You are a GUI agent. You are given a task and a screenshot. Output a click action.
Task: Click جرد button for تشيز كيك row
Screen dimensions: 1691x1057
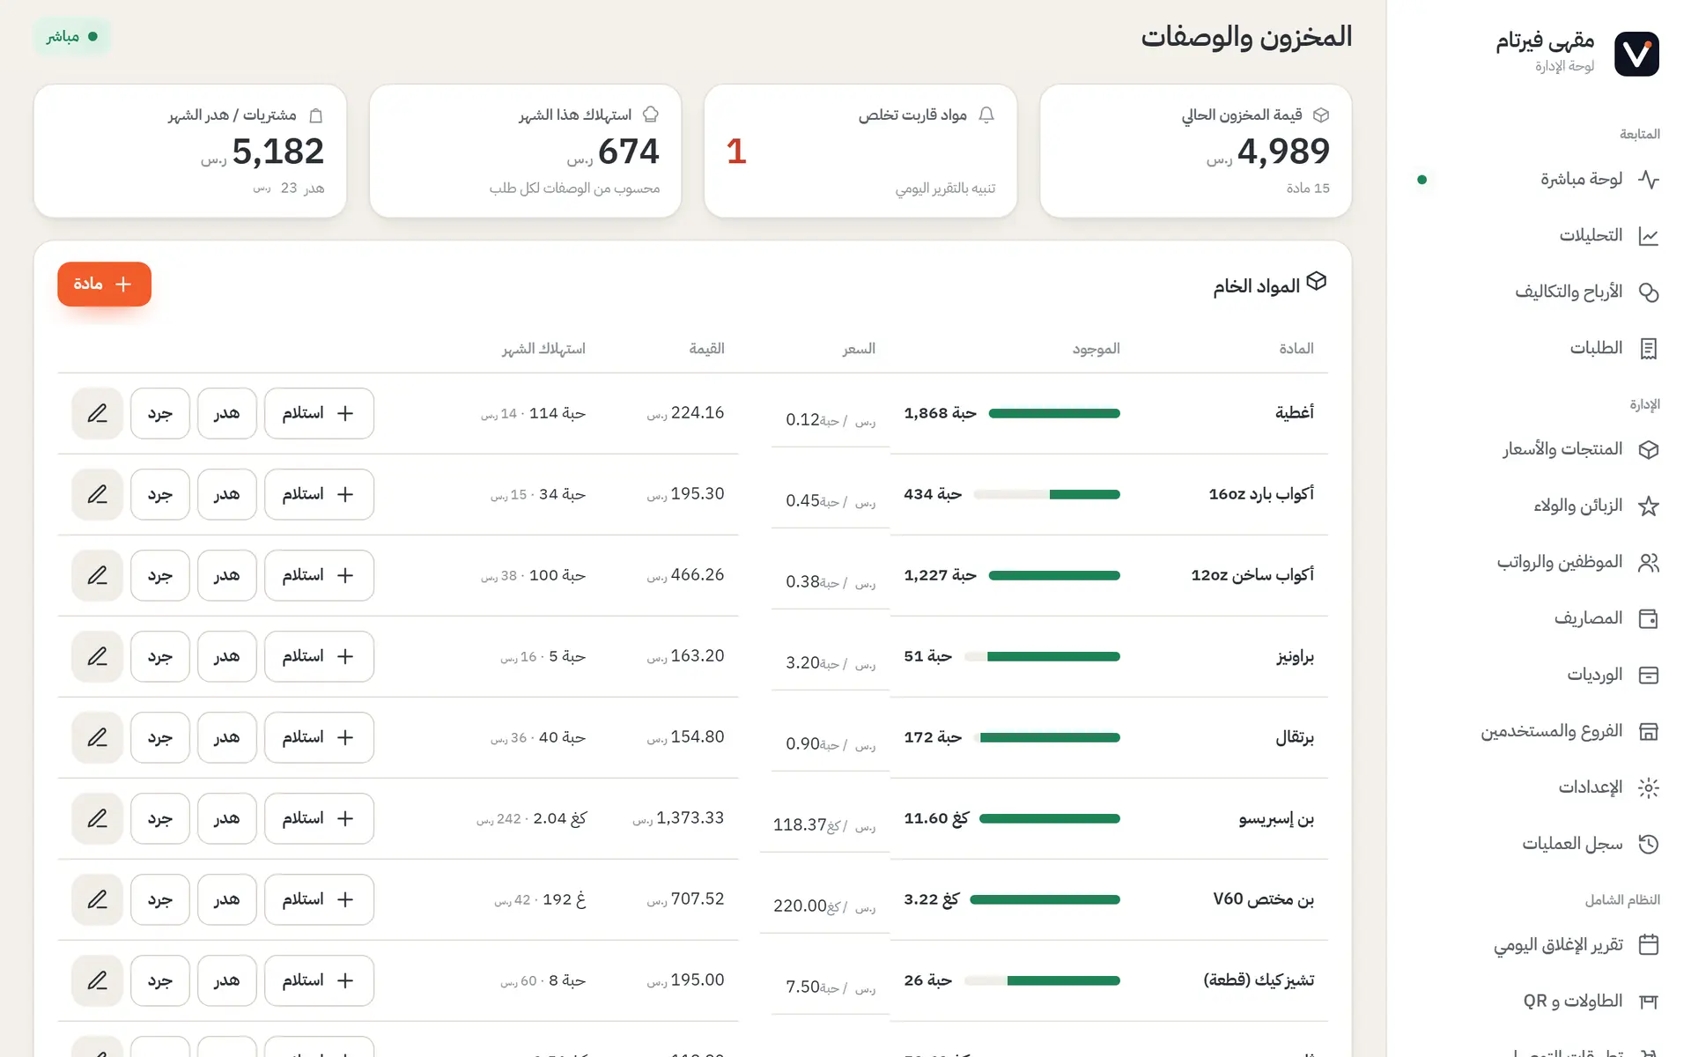click(x=160, y=980)
